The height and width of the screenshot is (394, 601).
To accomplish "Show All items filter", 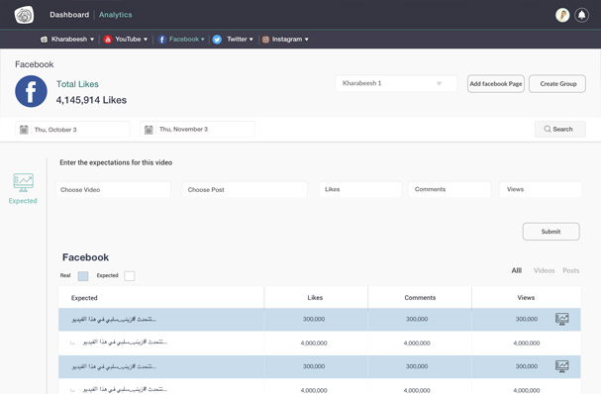I will pos(516,270).
